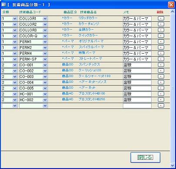Expand the code dropdown for HC-001

tap(45, 94)
